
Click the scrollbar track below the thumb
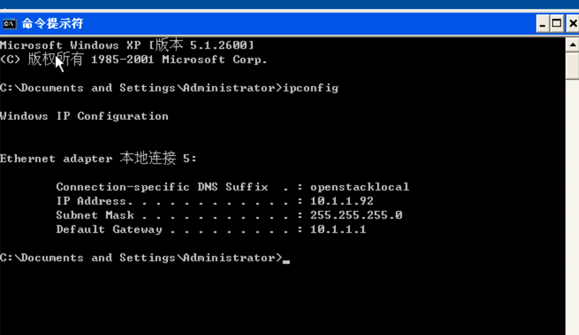coord(573,207)
